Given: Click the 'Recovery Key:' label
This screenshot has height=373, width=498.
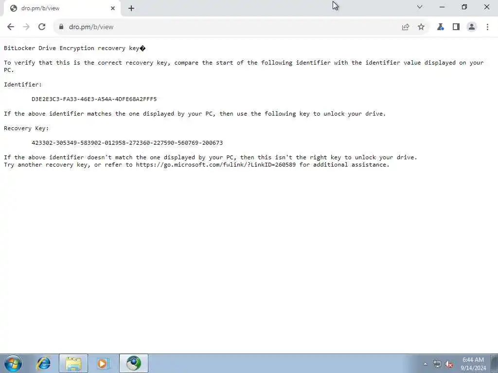Looking at the screenshot, I should click(x=26, y=128).
